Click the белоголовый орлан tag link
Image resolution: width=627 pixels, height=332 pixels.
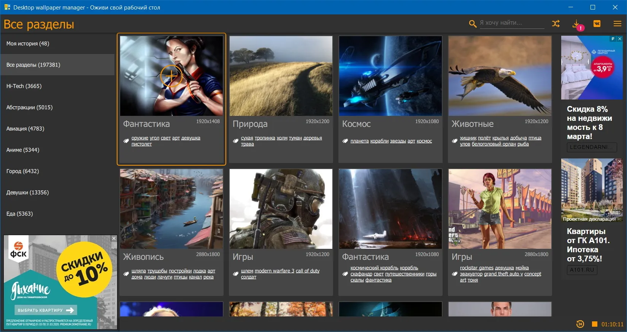494,144
